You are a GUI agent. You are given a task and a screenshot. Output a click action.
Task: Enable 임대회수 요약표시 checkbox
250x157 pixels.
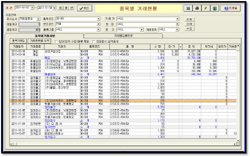point(94,42)
